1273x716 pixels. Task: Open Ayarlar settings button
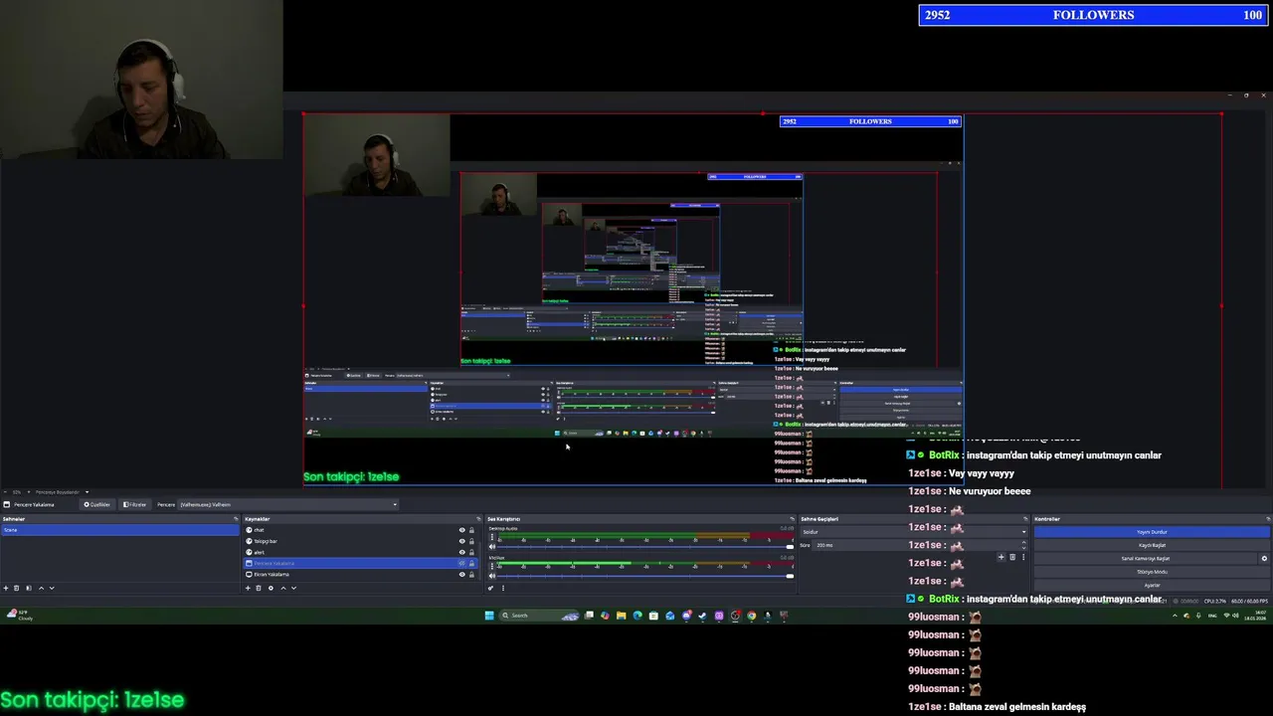[1152, 585]
